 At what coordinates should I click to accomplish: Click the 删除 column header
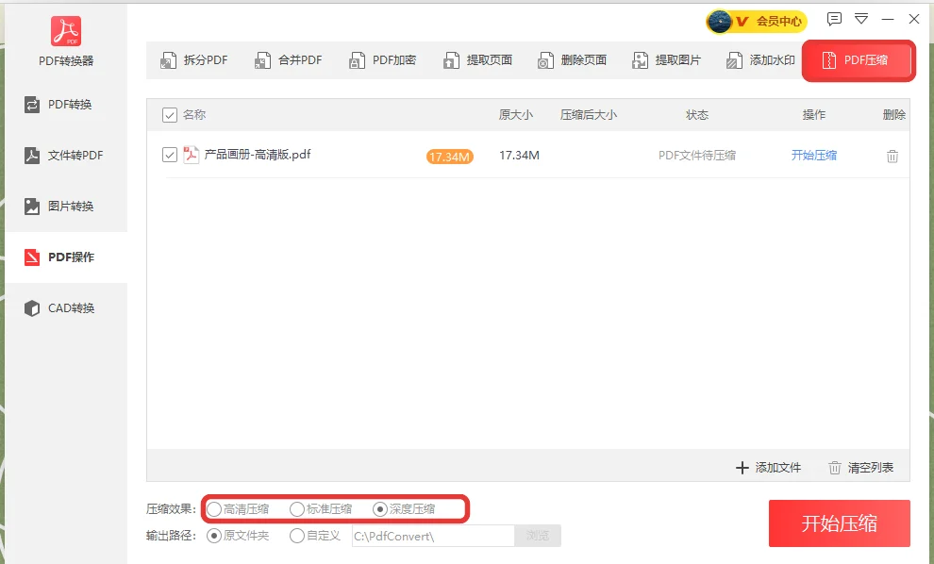(894, 115)
